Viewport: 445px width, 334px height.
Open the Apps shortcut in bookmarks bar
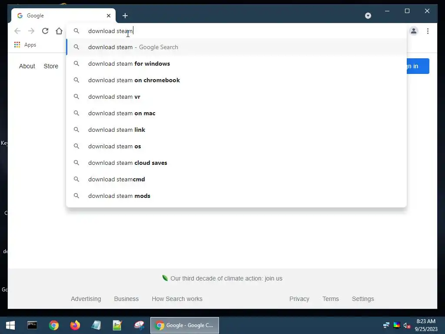coord(25,45)
